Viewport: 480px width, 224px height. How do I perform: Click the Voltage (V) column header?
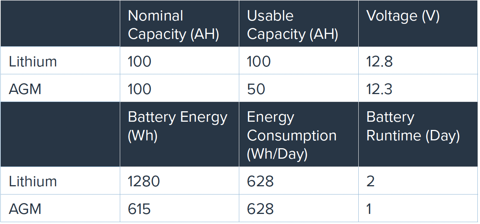coord(403,16)
